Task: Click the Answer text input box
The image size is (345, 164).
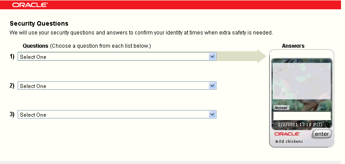Action: click(x=302, y=116)
